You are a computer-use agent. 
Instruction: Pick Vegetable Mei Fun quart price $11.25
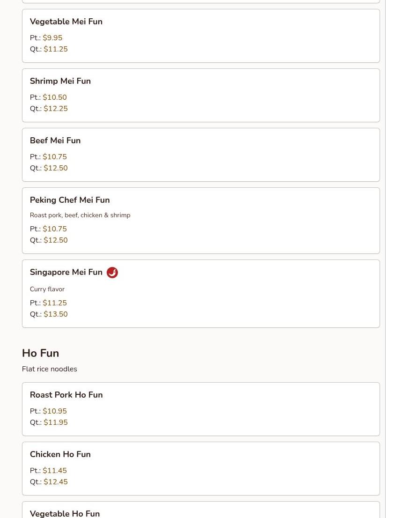(56, 49)
